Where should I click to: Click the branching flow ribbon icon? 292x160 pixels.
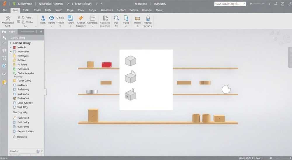click(105, 18)
